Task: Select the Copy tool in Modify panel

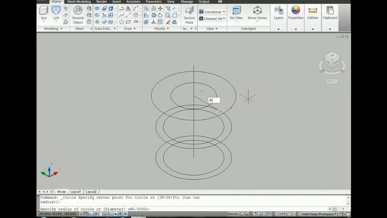Action: [168, 8]
